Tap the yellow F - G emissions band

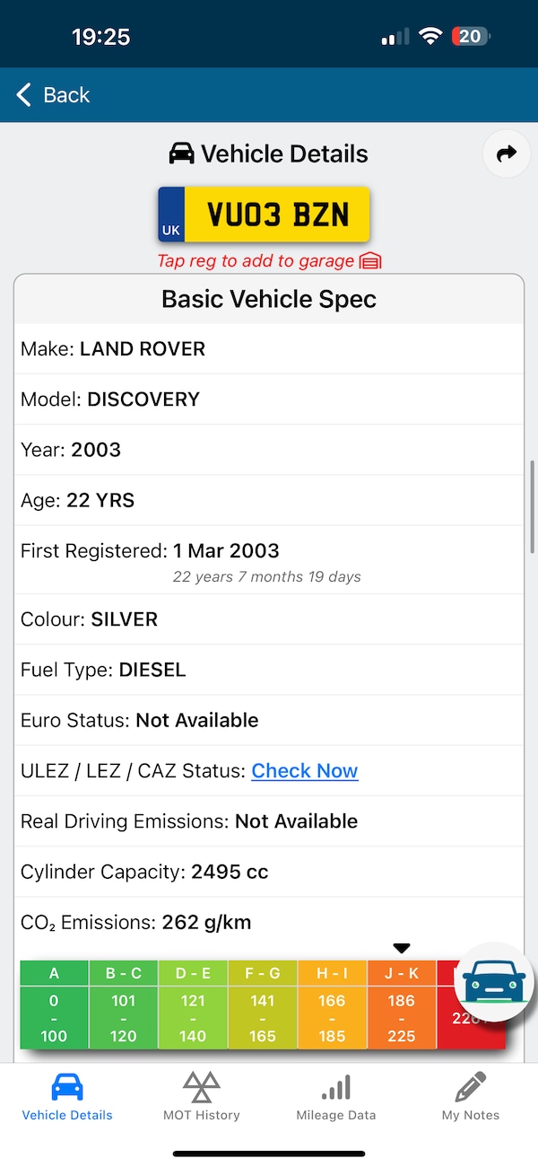point(263,1004)
